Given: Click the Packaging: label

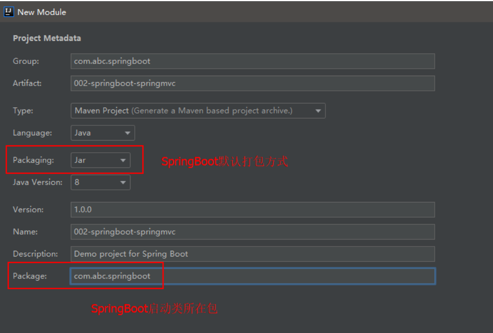Looking at the screenshot, I should [x=33, y=160].
